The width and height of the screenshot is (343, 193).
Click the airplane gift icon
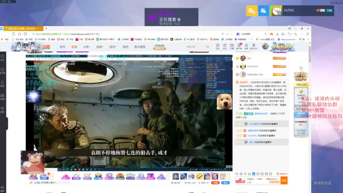click(x=191, y=176)
